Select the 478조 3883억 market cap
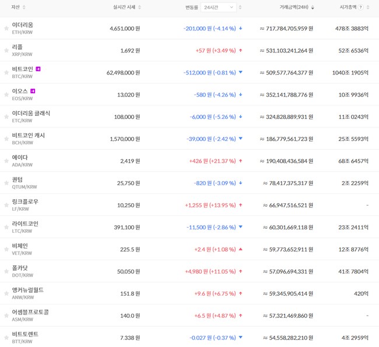 pyautogui.click(x=352, y=29)
